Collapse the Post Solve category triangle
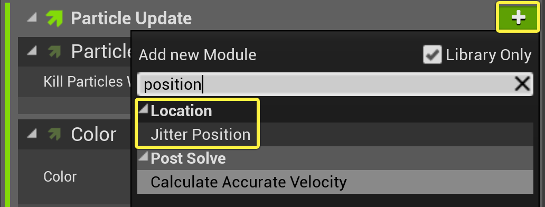545x207 pixels. (143, 158)
